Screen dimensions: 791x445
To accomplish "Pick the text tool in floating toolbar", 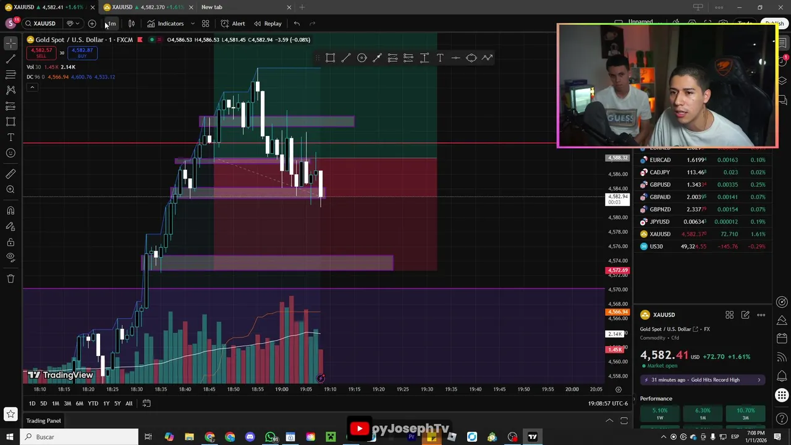I will tap(440, 57).
